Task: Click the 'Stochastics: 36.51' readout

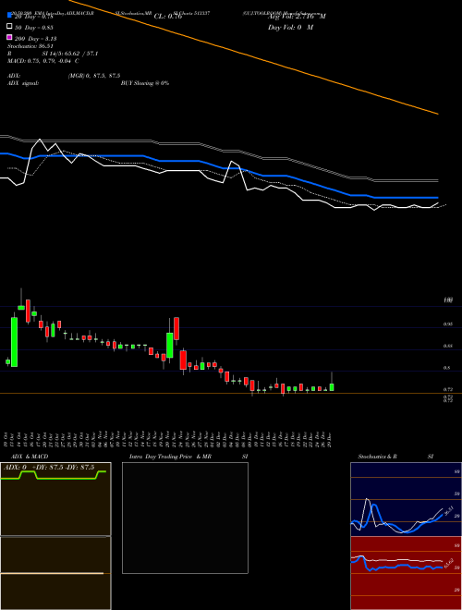Action: 30,46
